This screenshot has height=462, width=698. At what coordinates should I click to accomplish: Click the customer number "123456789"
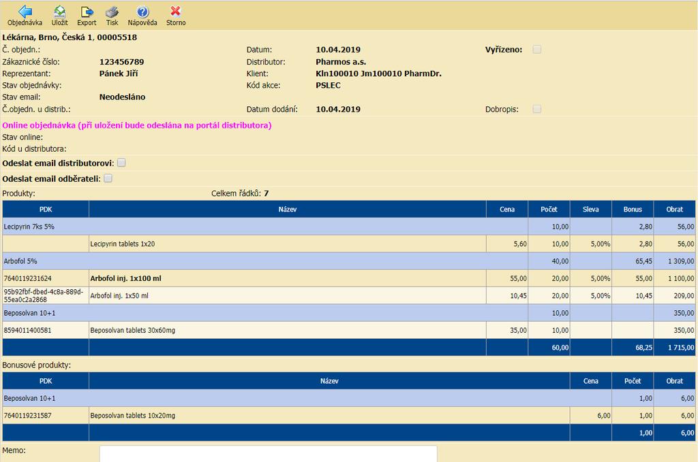click(x=121, y=62)
